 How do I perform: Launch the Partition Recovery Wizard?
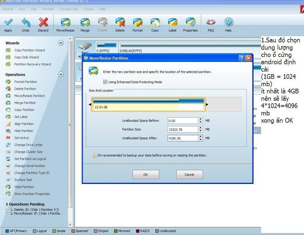click(x=32, y=64)
